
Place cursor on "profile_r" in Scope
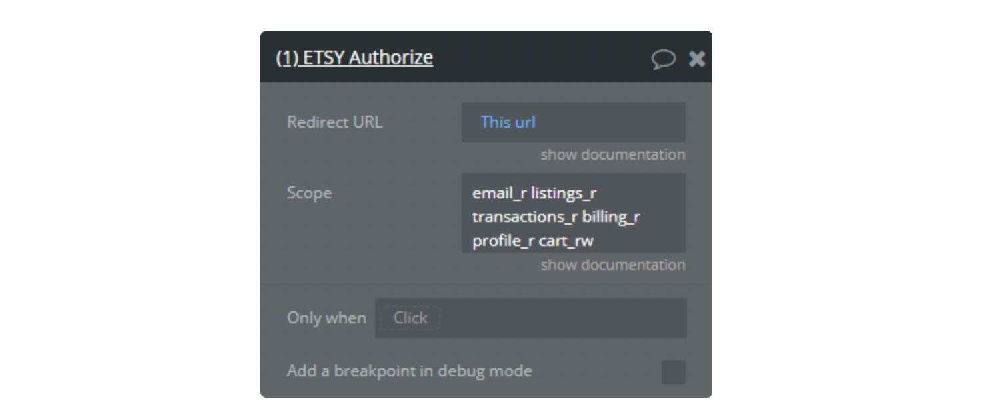[503, 241]
